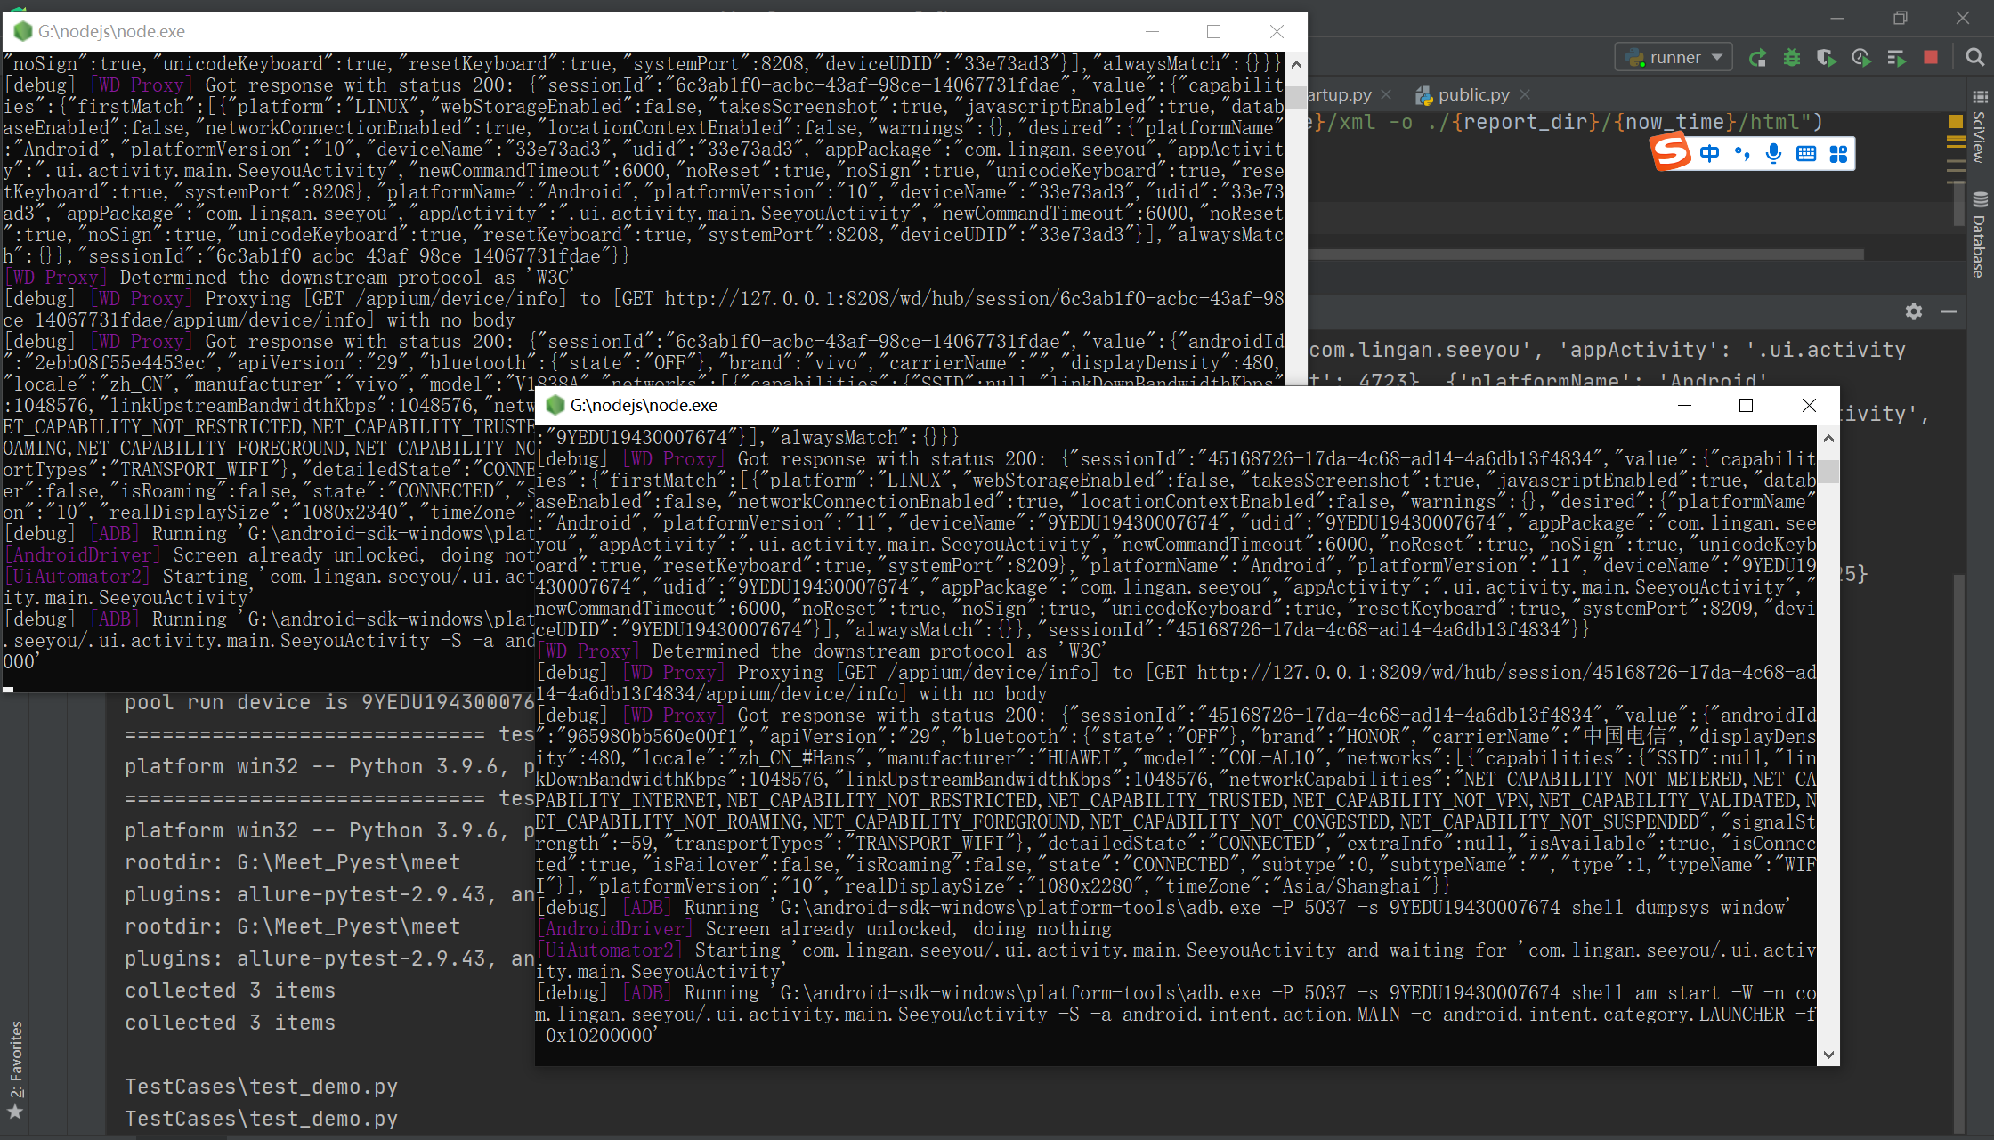Close the back node.exe console window
The image size is (1994, 1140).
coord(1277,31)
